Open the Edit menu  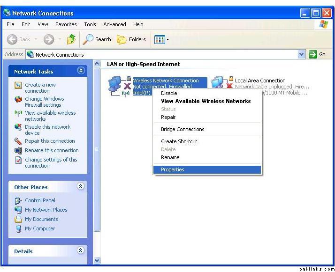point(26,24)
